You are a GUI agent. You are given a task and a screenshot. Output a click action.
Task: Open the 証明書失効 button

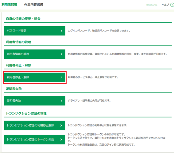pos(35,101)
